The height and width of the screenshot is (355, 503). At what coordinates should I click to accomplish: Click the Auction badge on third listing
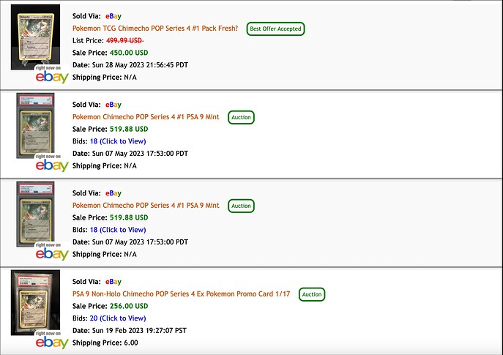241,206
